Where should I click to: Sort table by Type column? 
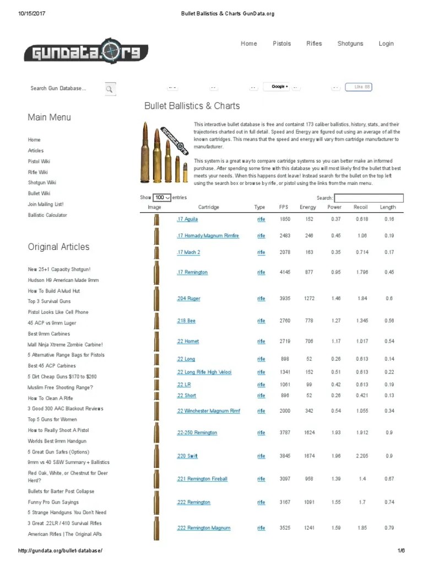click(x=259, y=207)
